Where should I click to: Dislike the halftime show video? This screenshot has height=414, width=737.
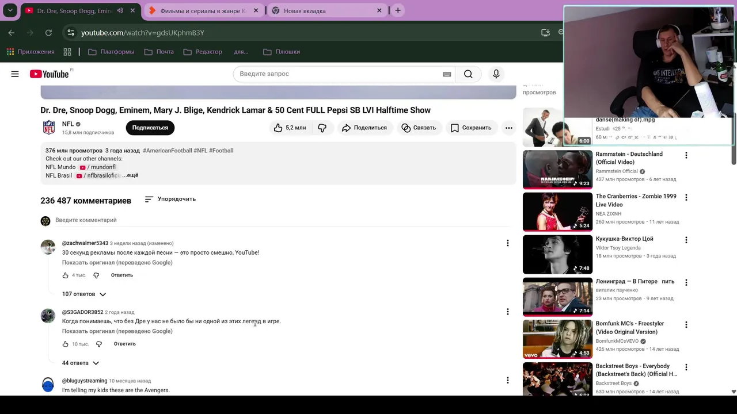[322, 128]
